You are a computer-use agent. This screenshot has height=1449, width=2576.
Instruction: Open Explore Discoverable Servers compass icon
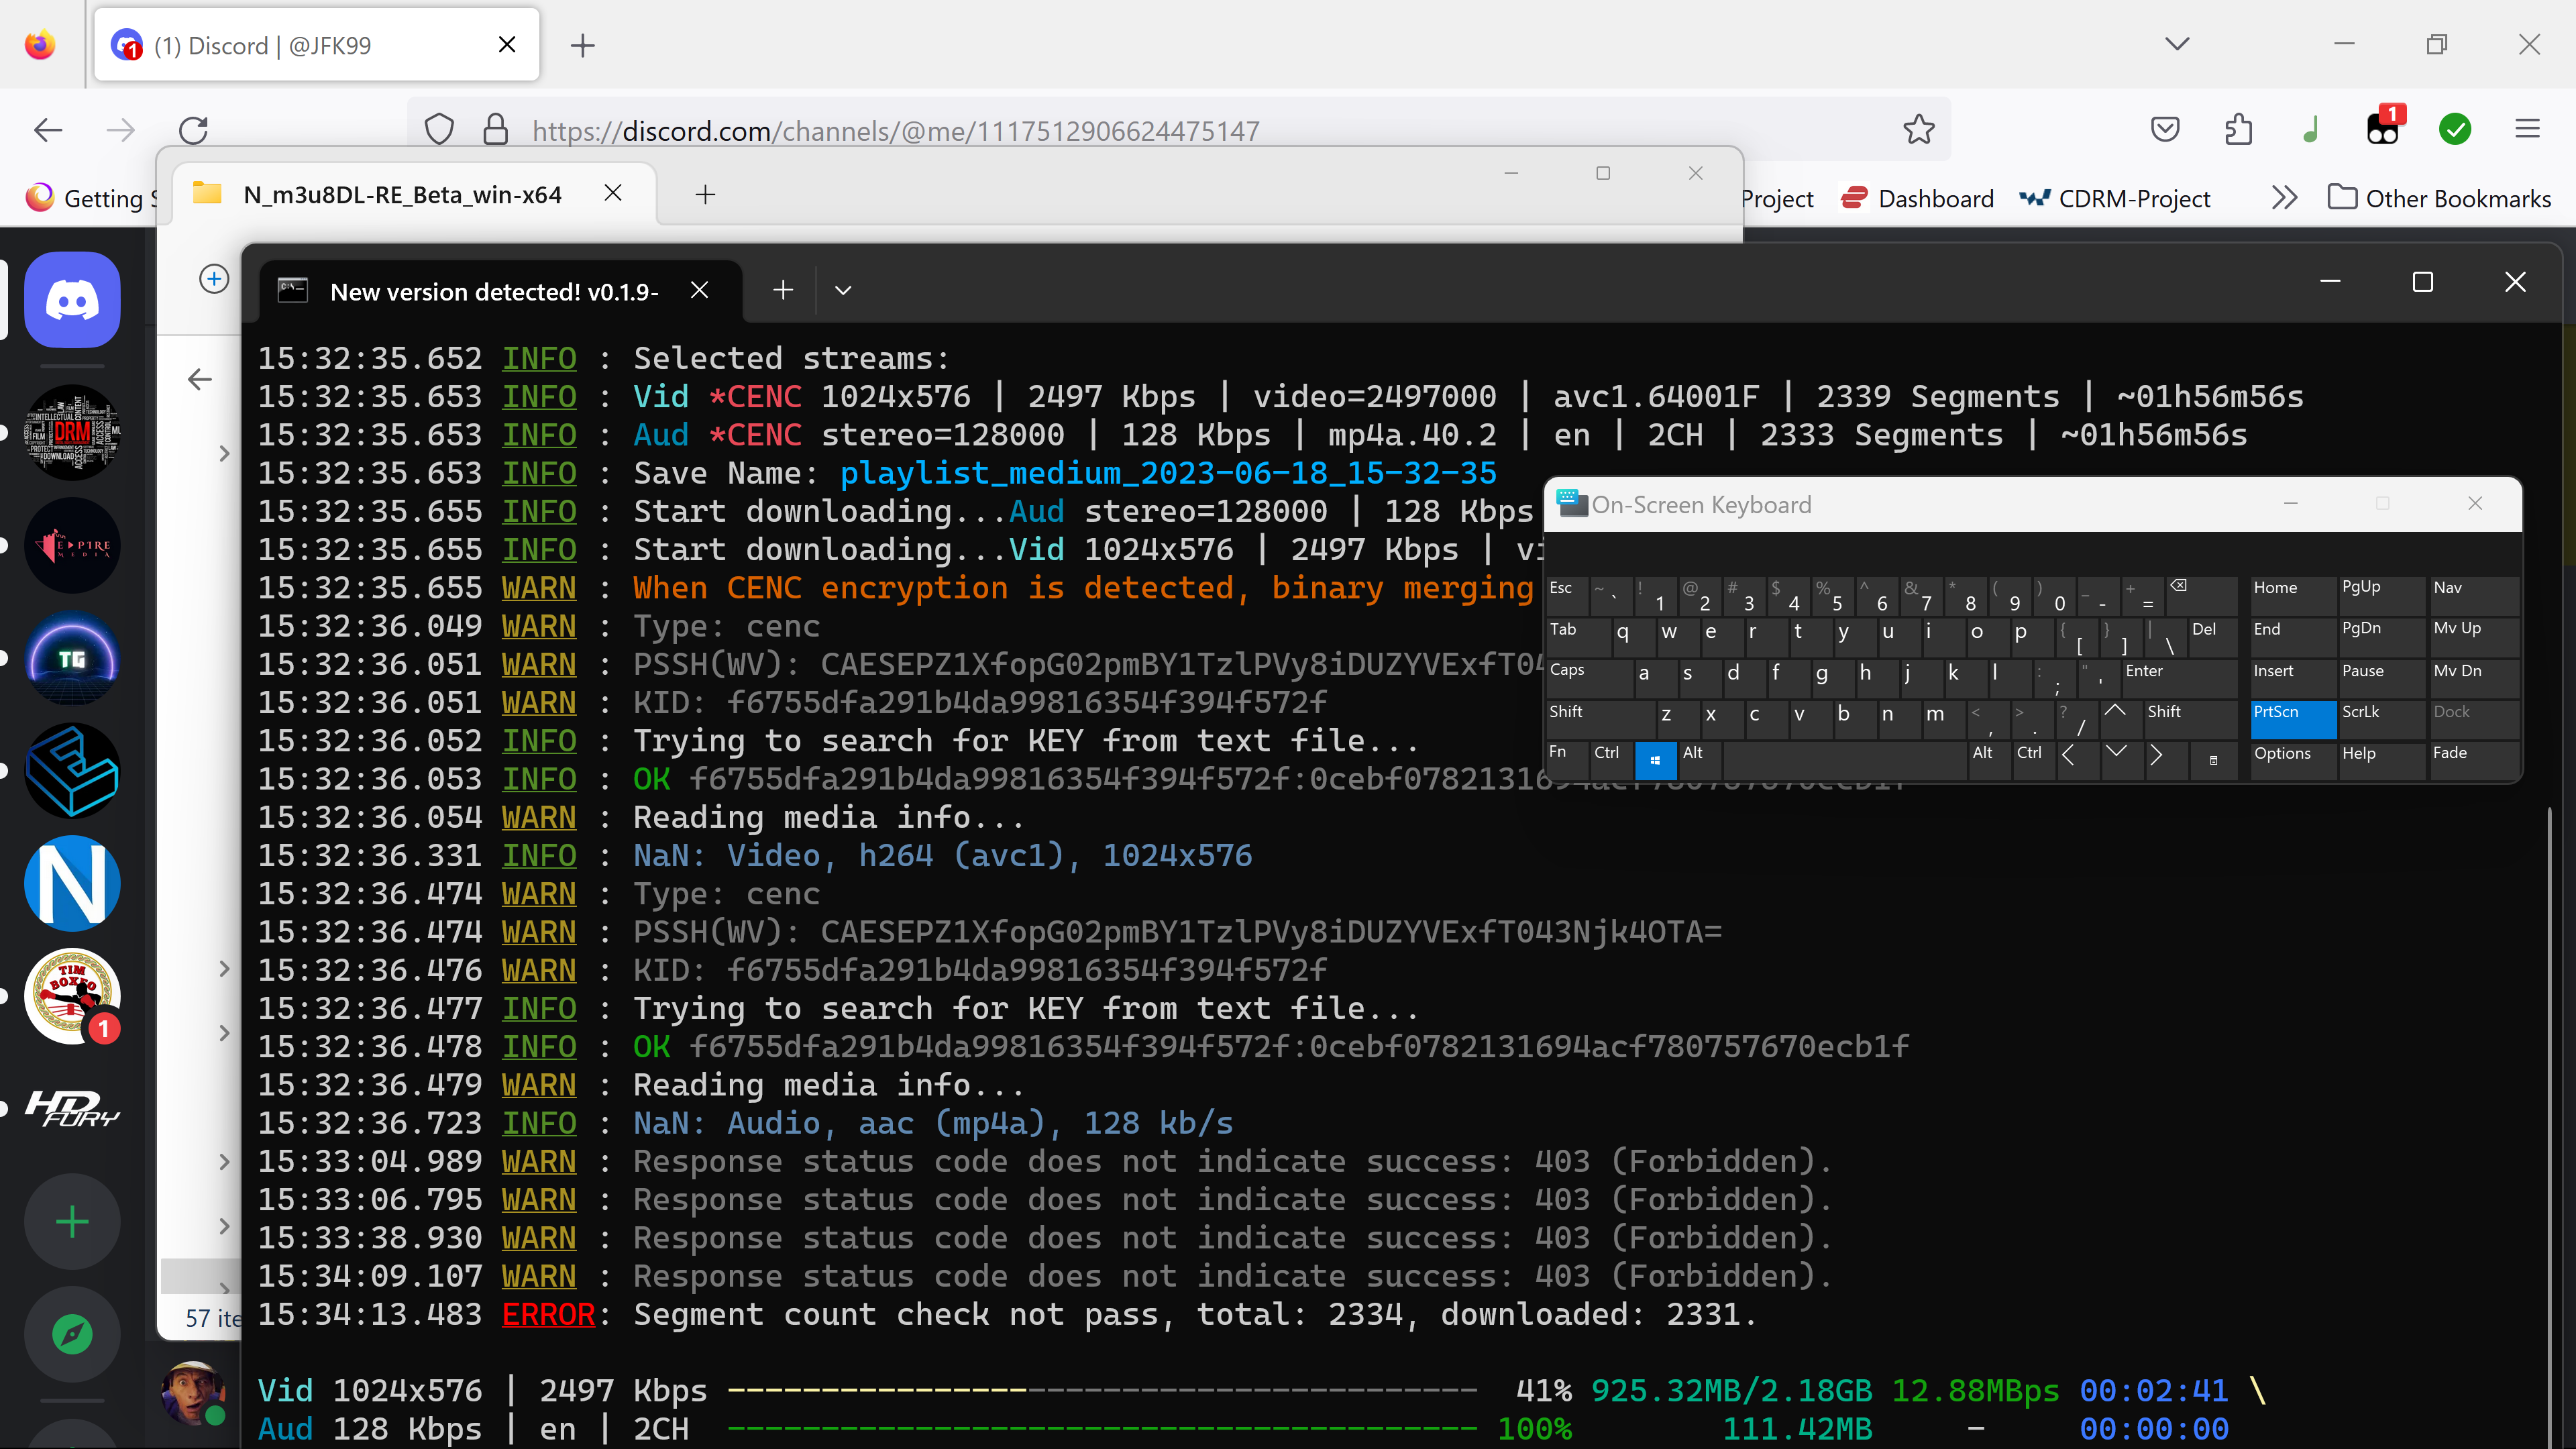72,1334
